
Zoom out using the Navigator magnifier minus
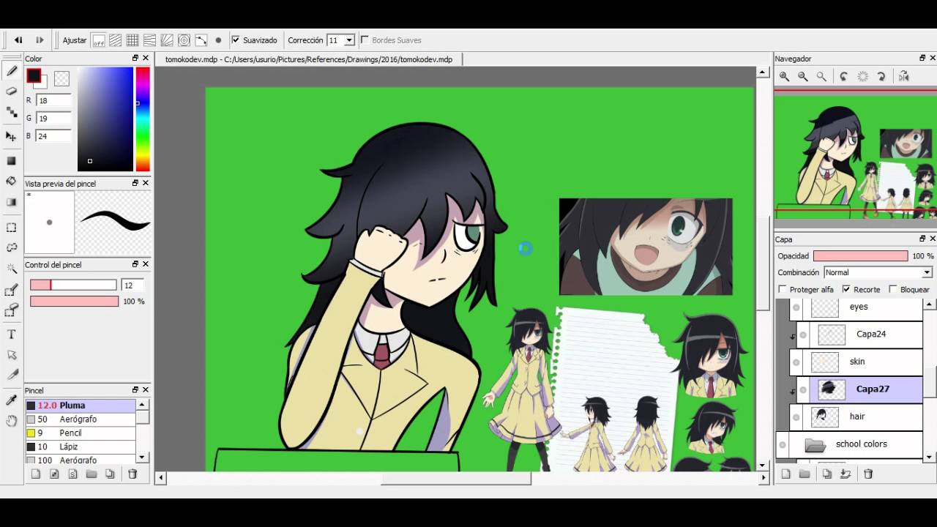point(802,76)
